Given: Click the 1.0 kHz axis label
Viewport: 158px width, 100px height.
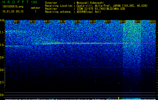Looking at the screenshot, I should (2, 45).
